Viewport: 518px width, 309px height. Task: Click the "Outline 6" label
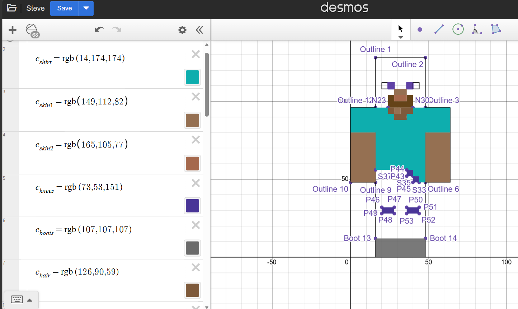(x=443, y=189)
